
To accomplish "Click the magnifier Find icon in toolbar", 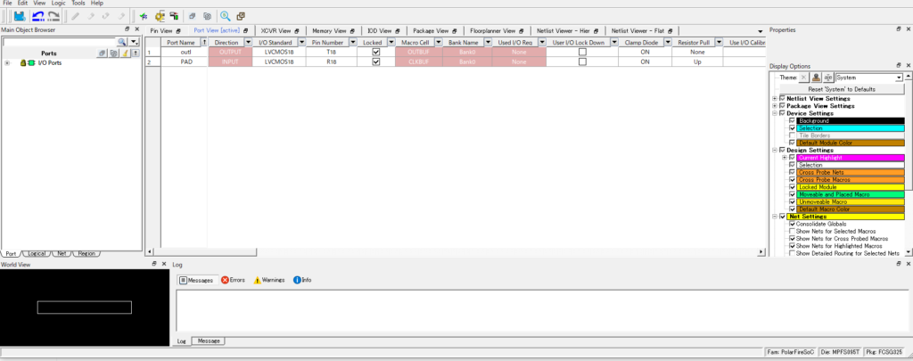I will click(x=225, y=16).
